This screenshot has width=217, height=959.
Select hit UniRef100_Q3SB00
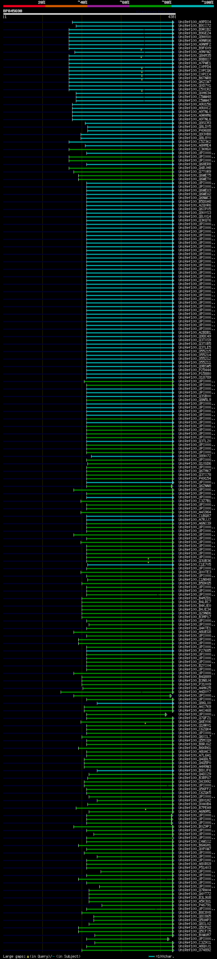(194, 396)
